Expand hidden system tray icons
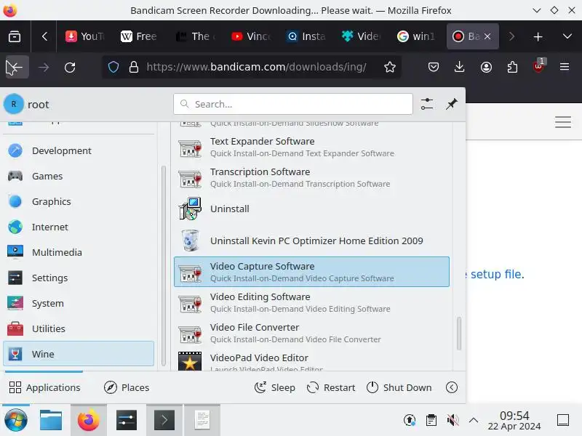 (x=474, y=420)
